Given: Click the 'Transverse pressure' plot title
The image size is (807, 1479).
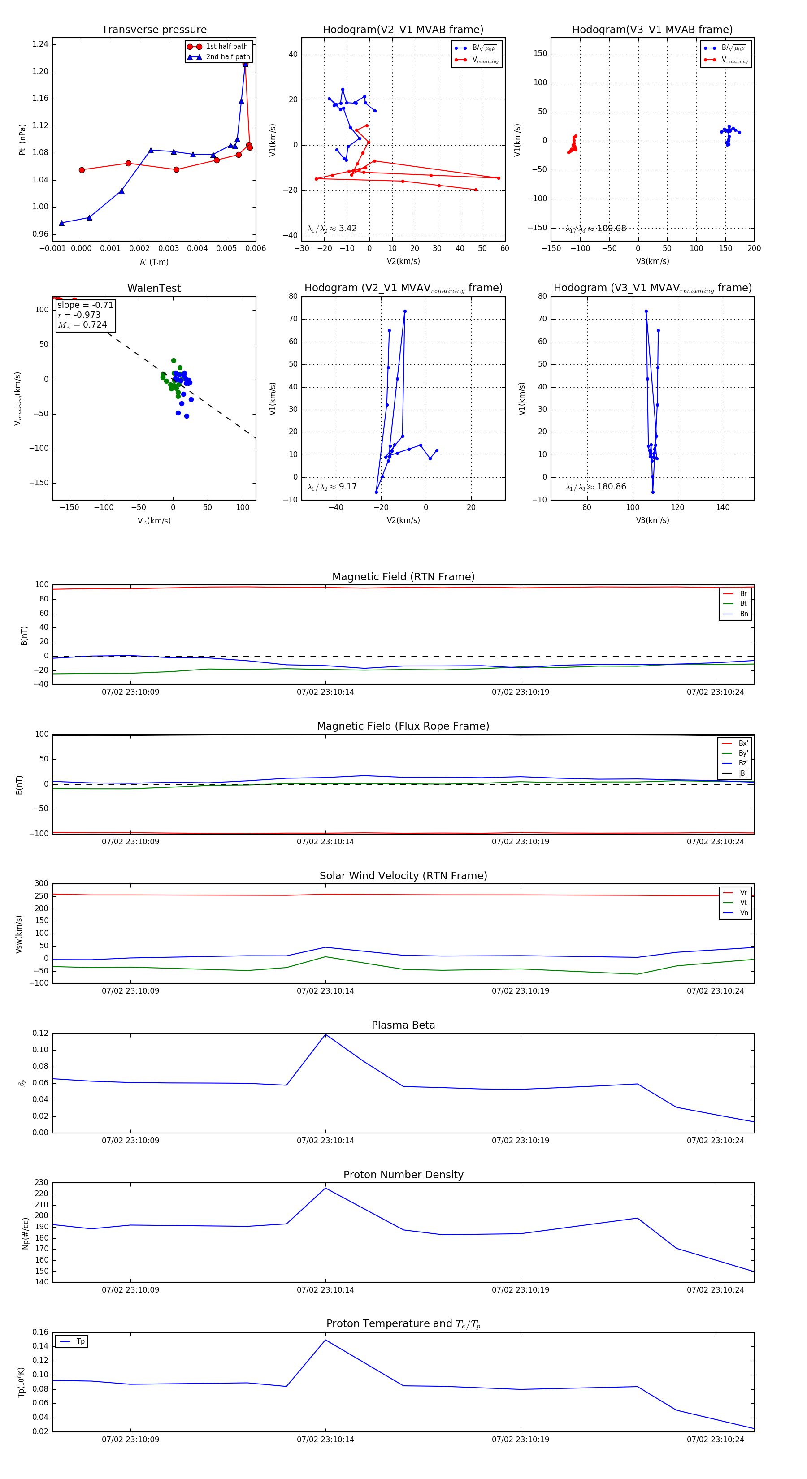Looking at the screenshot, I should point(154,30).
